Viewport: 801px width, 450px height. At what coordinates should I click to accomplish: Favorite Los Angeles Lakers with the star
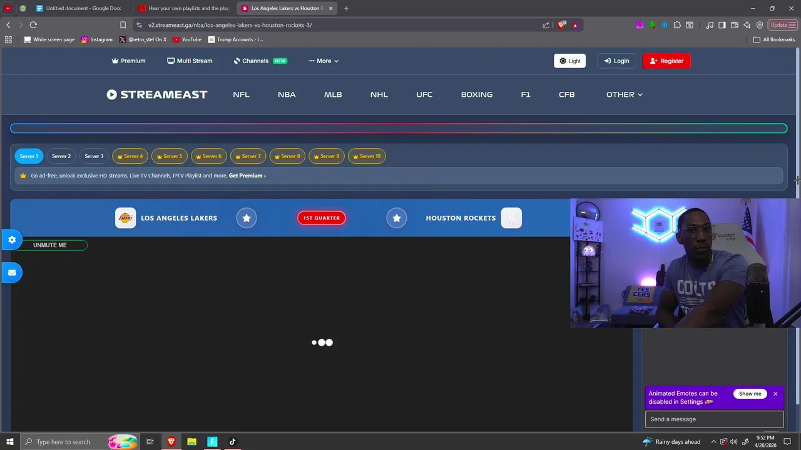pos(247,218)
